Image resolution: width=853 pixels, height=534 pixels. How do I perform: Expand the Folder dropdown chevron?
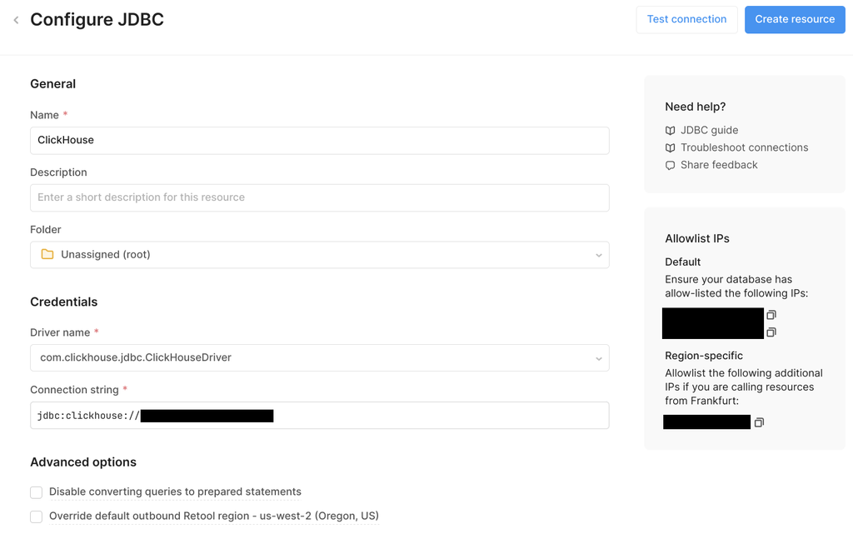pyautogui.click(x=598, y=256)
